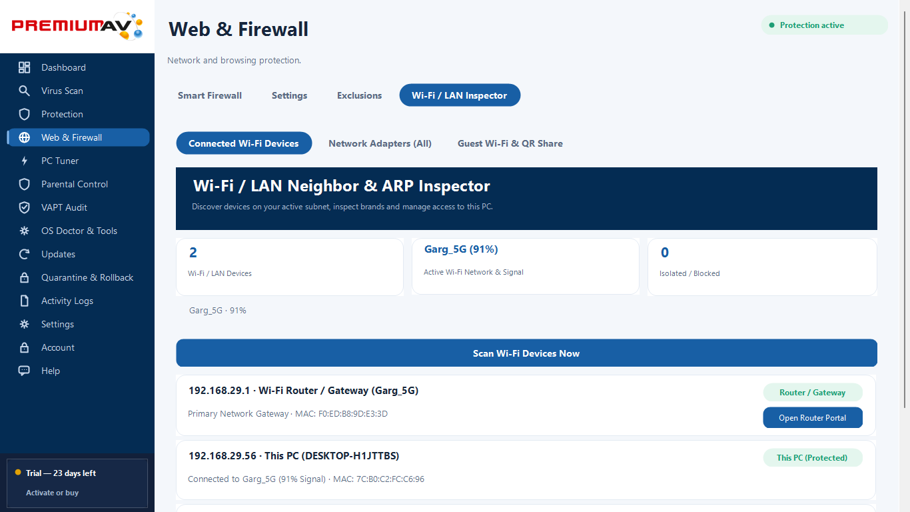Screen dimensions: 910x512
Task: Click the Dashboard grid icon
Action: [25, 67]
